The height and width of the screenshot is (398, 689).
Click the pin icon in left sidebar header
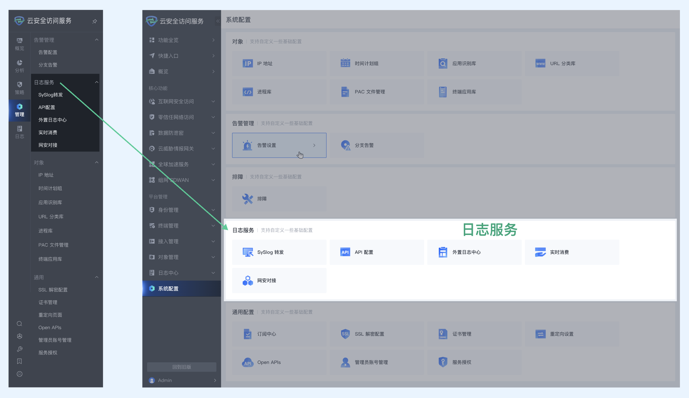coord(94,21)
